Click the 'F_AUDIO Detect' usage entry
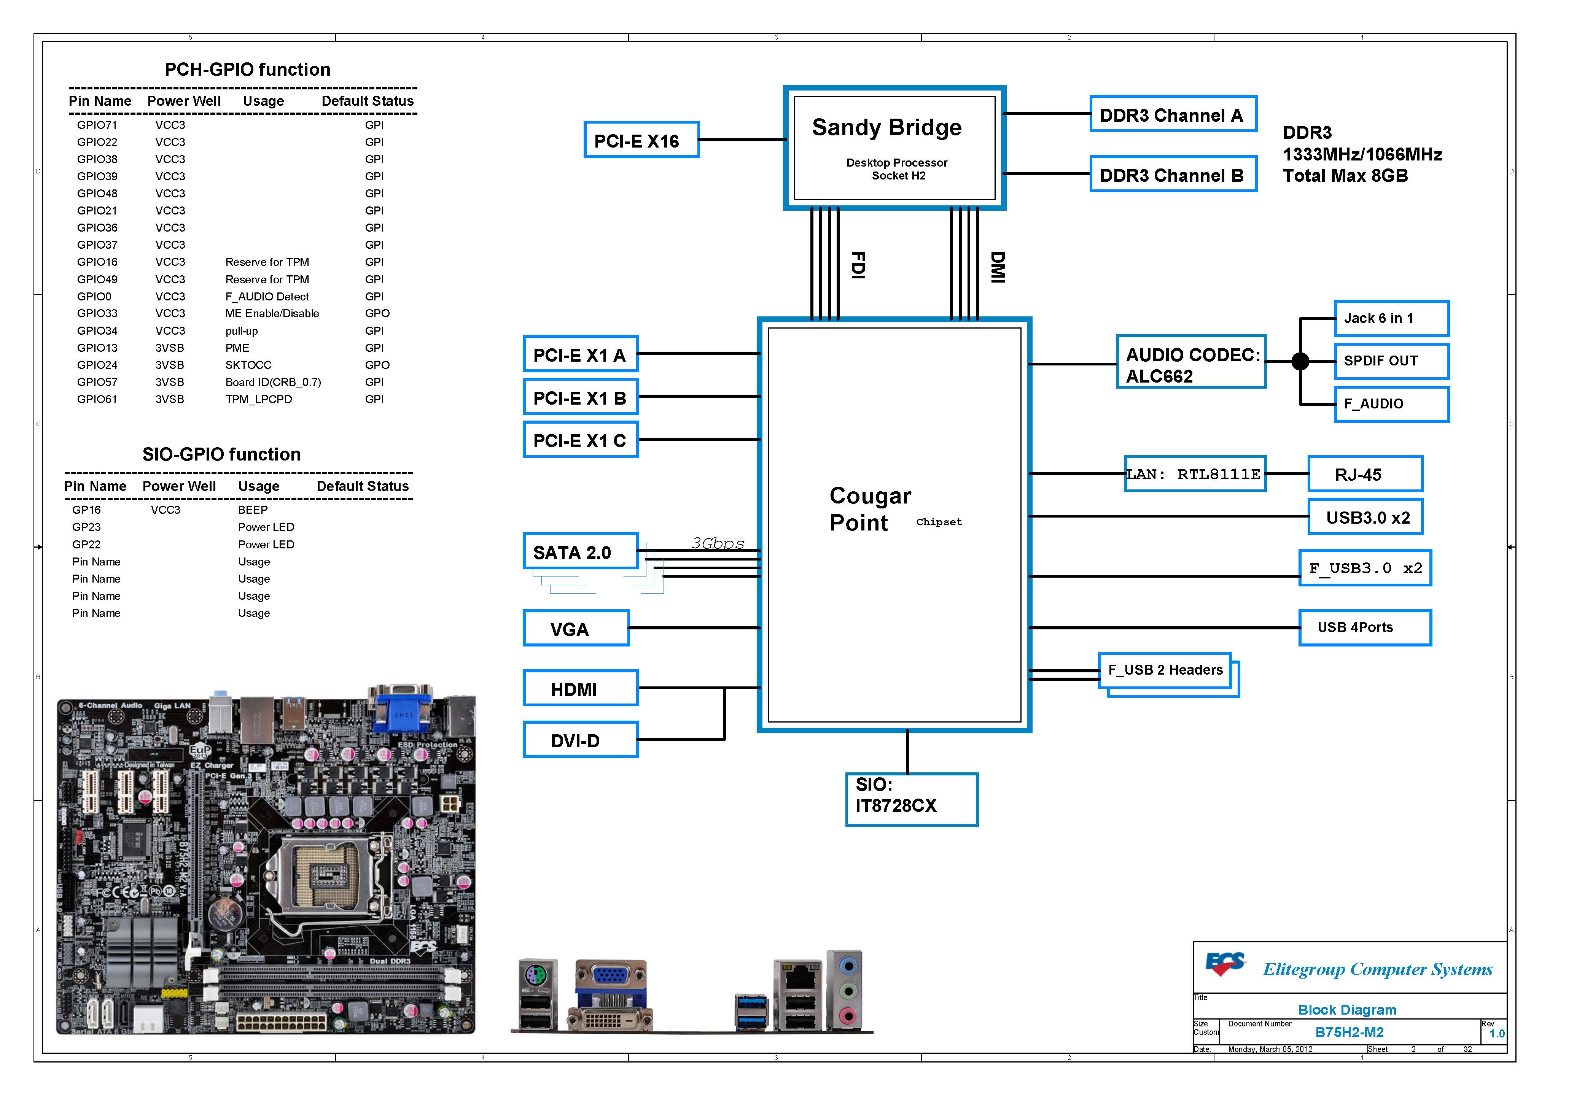Screen dimensions: 1593x1107 click(266, 296)
